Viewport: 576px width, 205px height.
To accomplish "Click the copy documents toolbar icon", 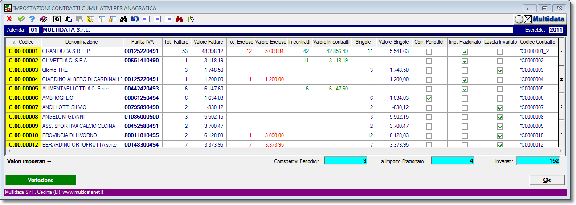I will pyautogui.click(x=68, y=19).
